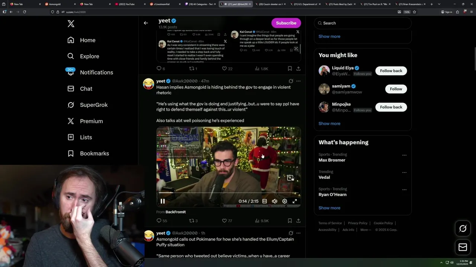Open options for Ryan O'Hearn trend
The width and height of the screenshot is (476, 267).
(404, 190)
